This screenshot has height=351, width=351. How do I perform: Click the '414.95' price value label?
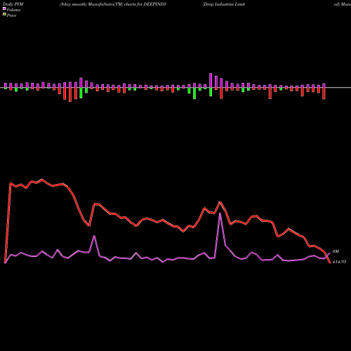coord(339,262)
